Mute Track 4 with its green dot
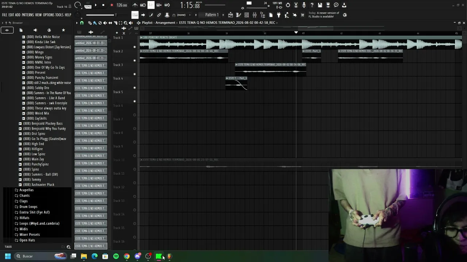 [135, 88]
